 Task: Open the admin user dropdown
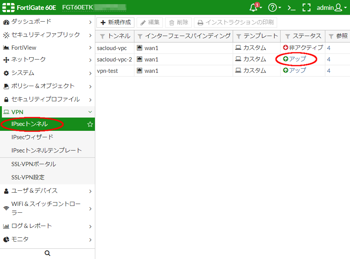[x=329, y=8]
